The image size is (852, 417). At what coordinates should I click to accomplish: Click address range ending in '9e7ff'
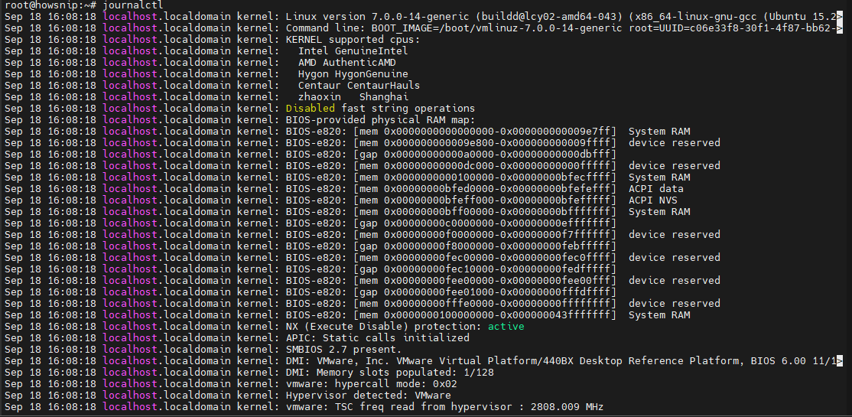click(x=485, y=131)
